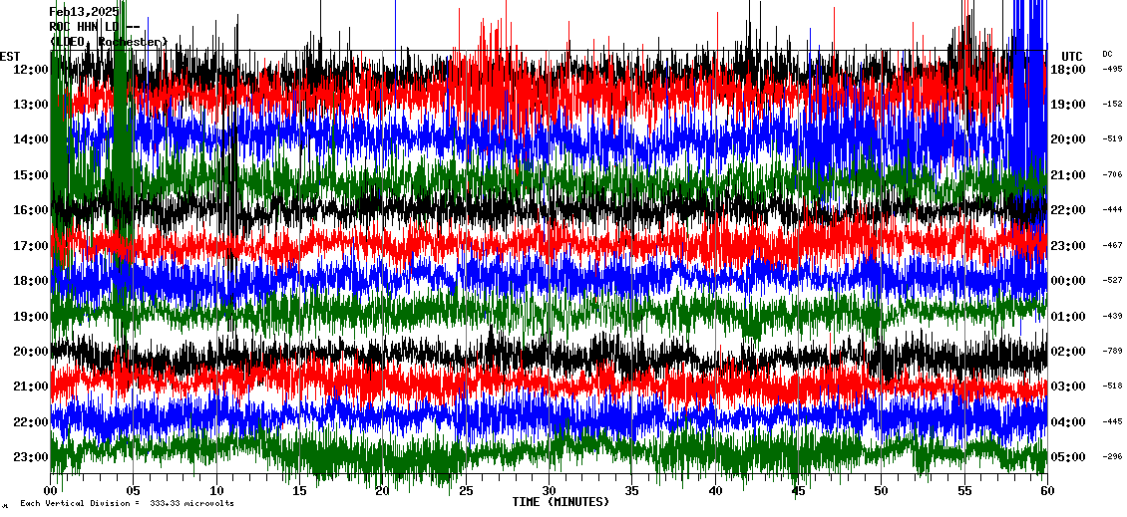Click the 04:00 UTC time label
Image resolution: width=1127 pixels, height=517 pixels.
tap(1068, 421)
